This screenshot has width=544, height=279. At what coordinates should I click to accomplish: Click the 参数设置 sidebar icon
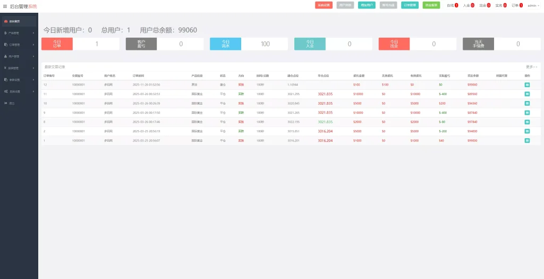(5, 80)
